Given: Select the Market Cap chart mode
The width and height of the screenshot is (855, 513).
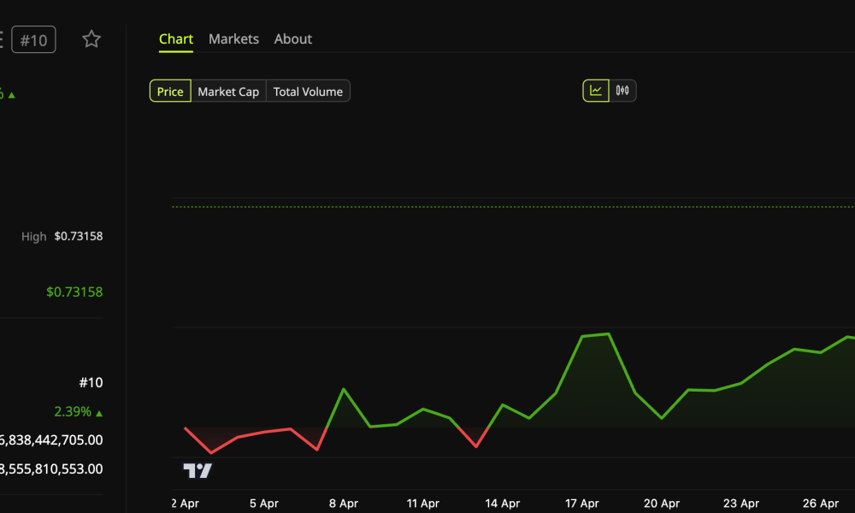Looking at the screenshot, I should pos(228,91).
